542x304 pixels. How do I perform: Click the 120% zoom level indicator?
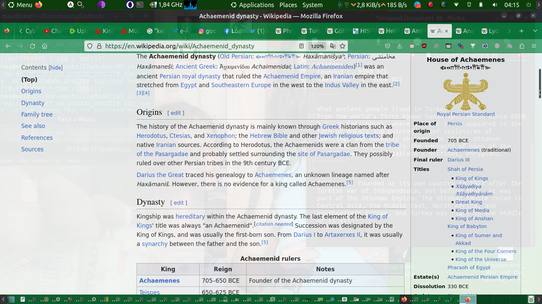pyautogui.click(x=317, y=46)
